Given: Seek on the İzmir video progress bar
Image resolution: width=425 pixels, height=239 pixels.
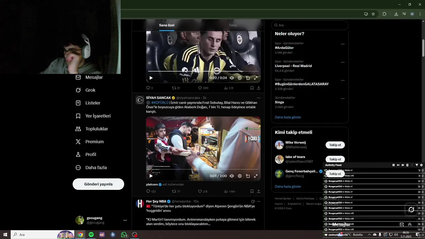Looking at the screenshot, I should [x=203, y=169].
